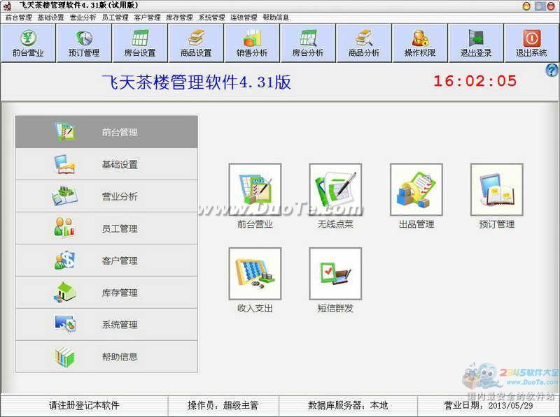Click the app icon in title bar
This screenshot has height=417, width=560.
[x=7, y=6]
